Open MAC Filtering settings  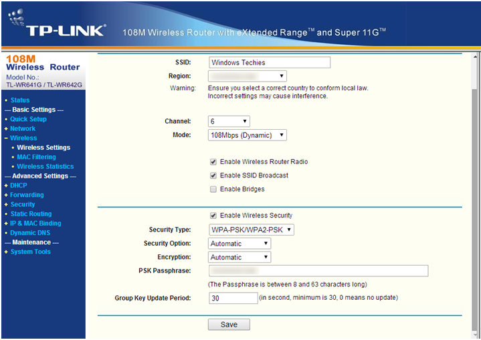click(36, 157)
